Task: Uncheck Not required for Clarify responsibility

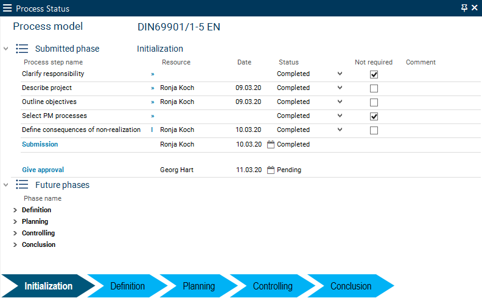Action: (x=374, y=74)
